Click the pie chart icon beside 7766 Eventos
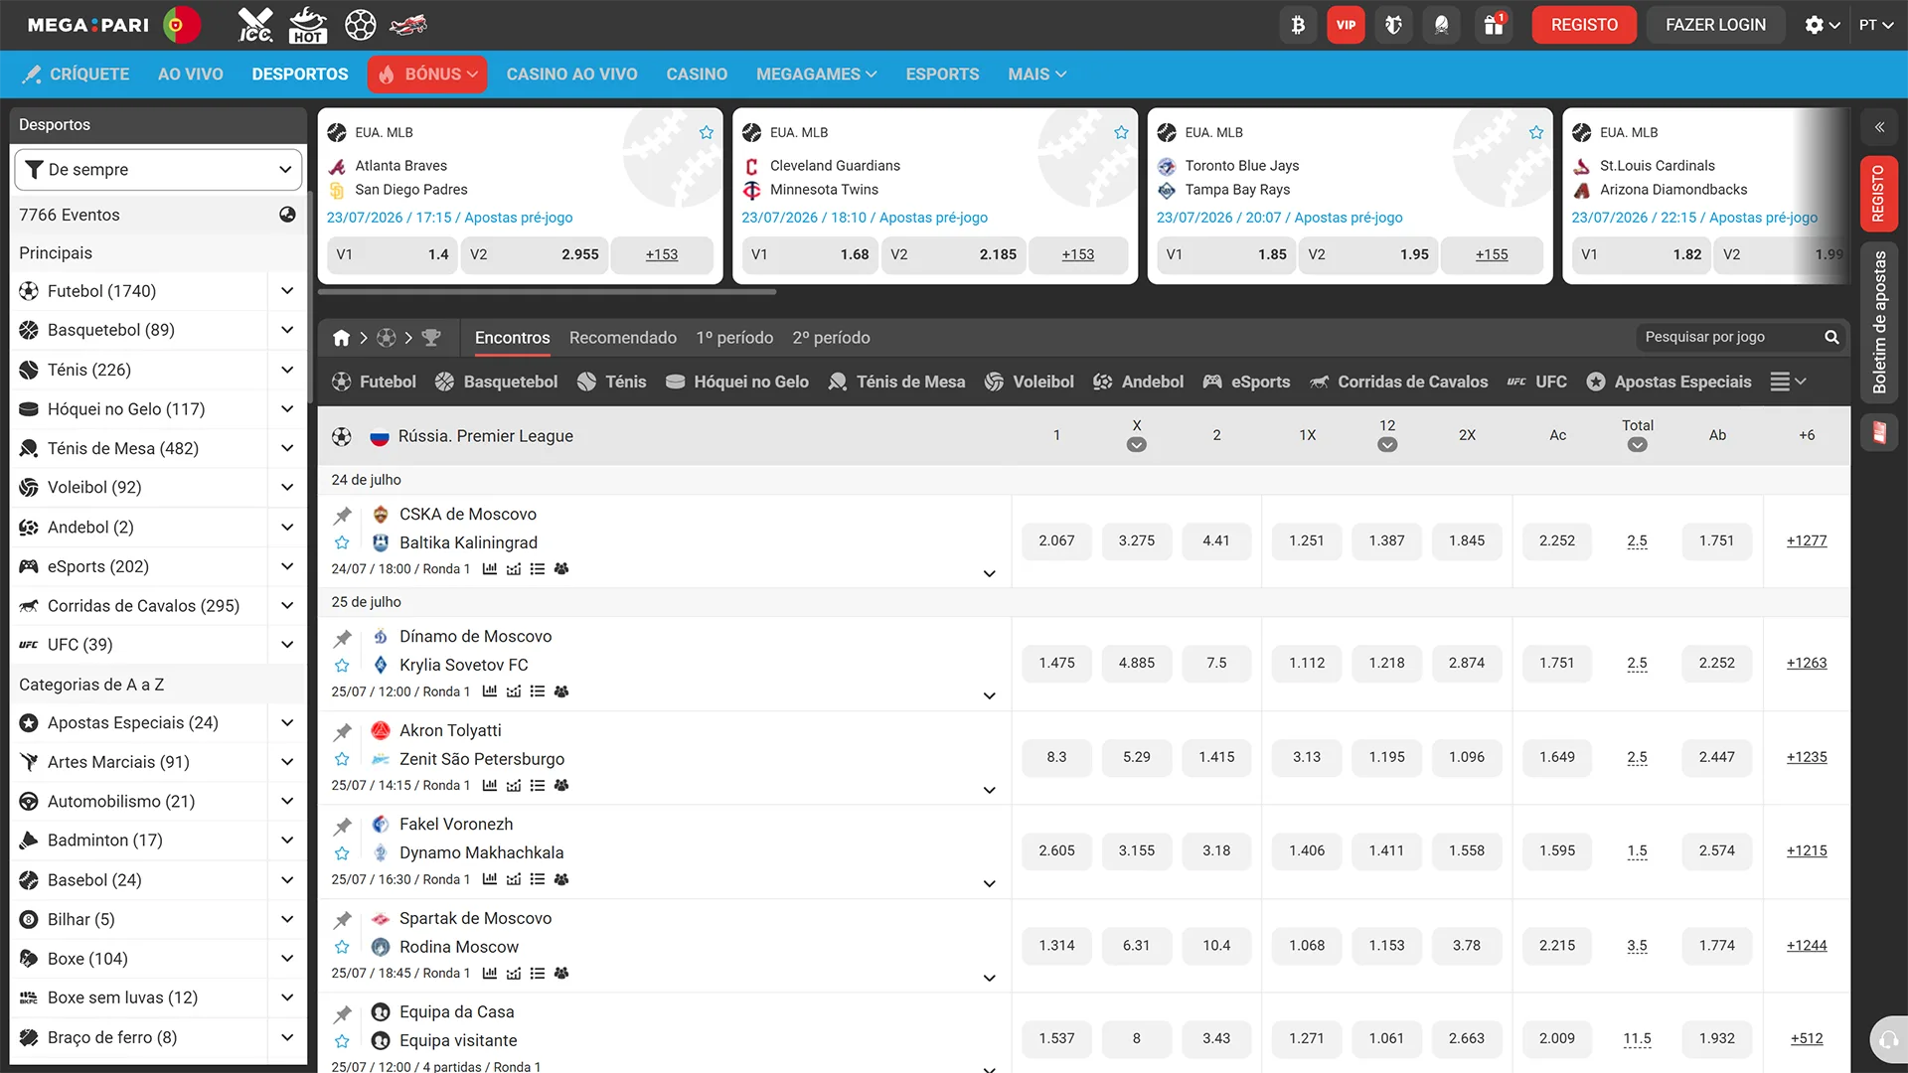 tap(287, 215)
